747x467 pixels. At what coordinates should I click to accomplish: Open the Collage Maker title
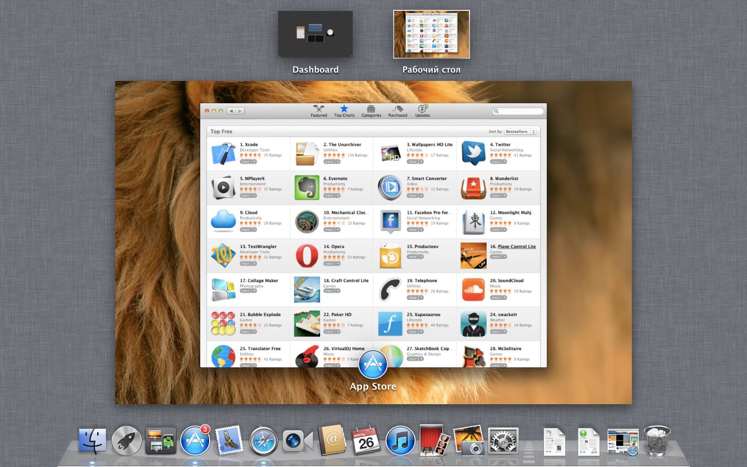tap(259, 281)
